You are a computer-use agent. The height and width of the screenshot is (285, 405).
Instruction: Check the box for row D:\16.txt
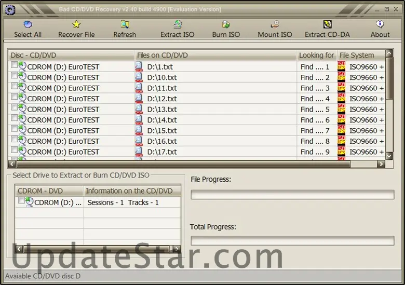(14, 139)
